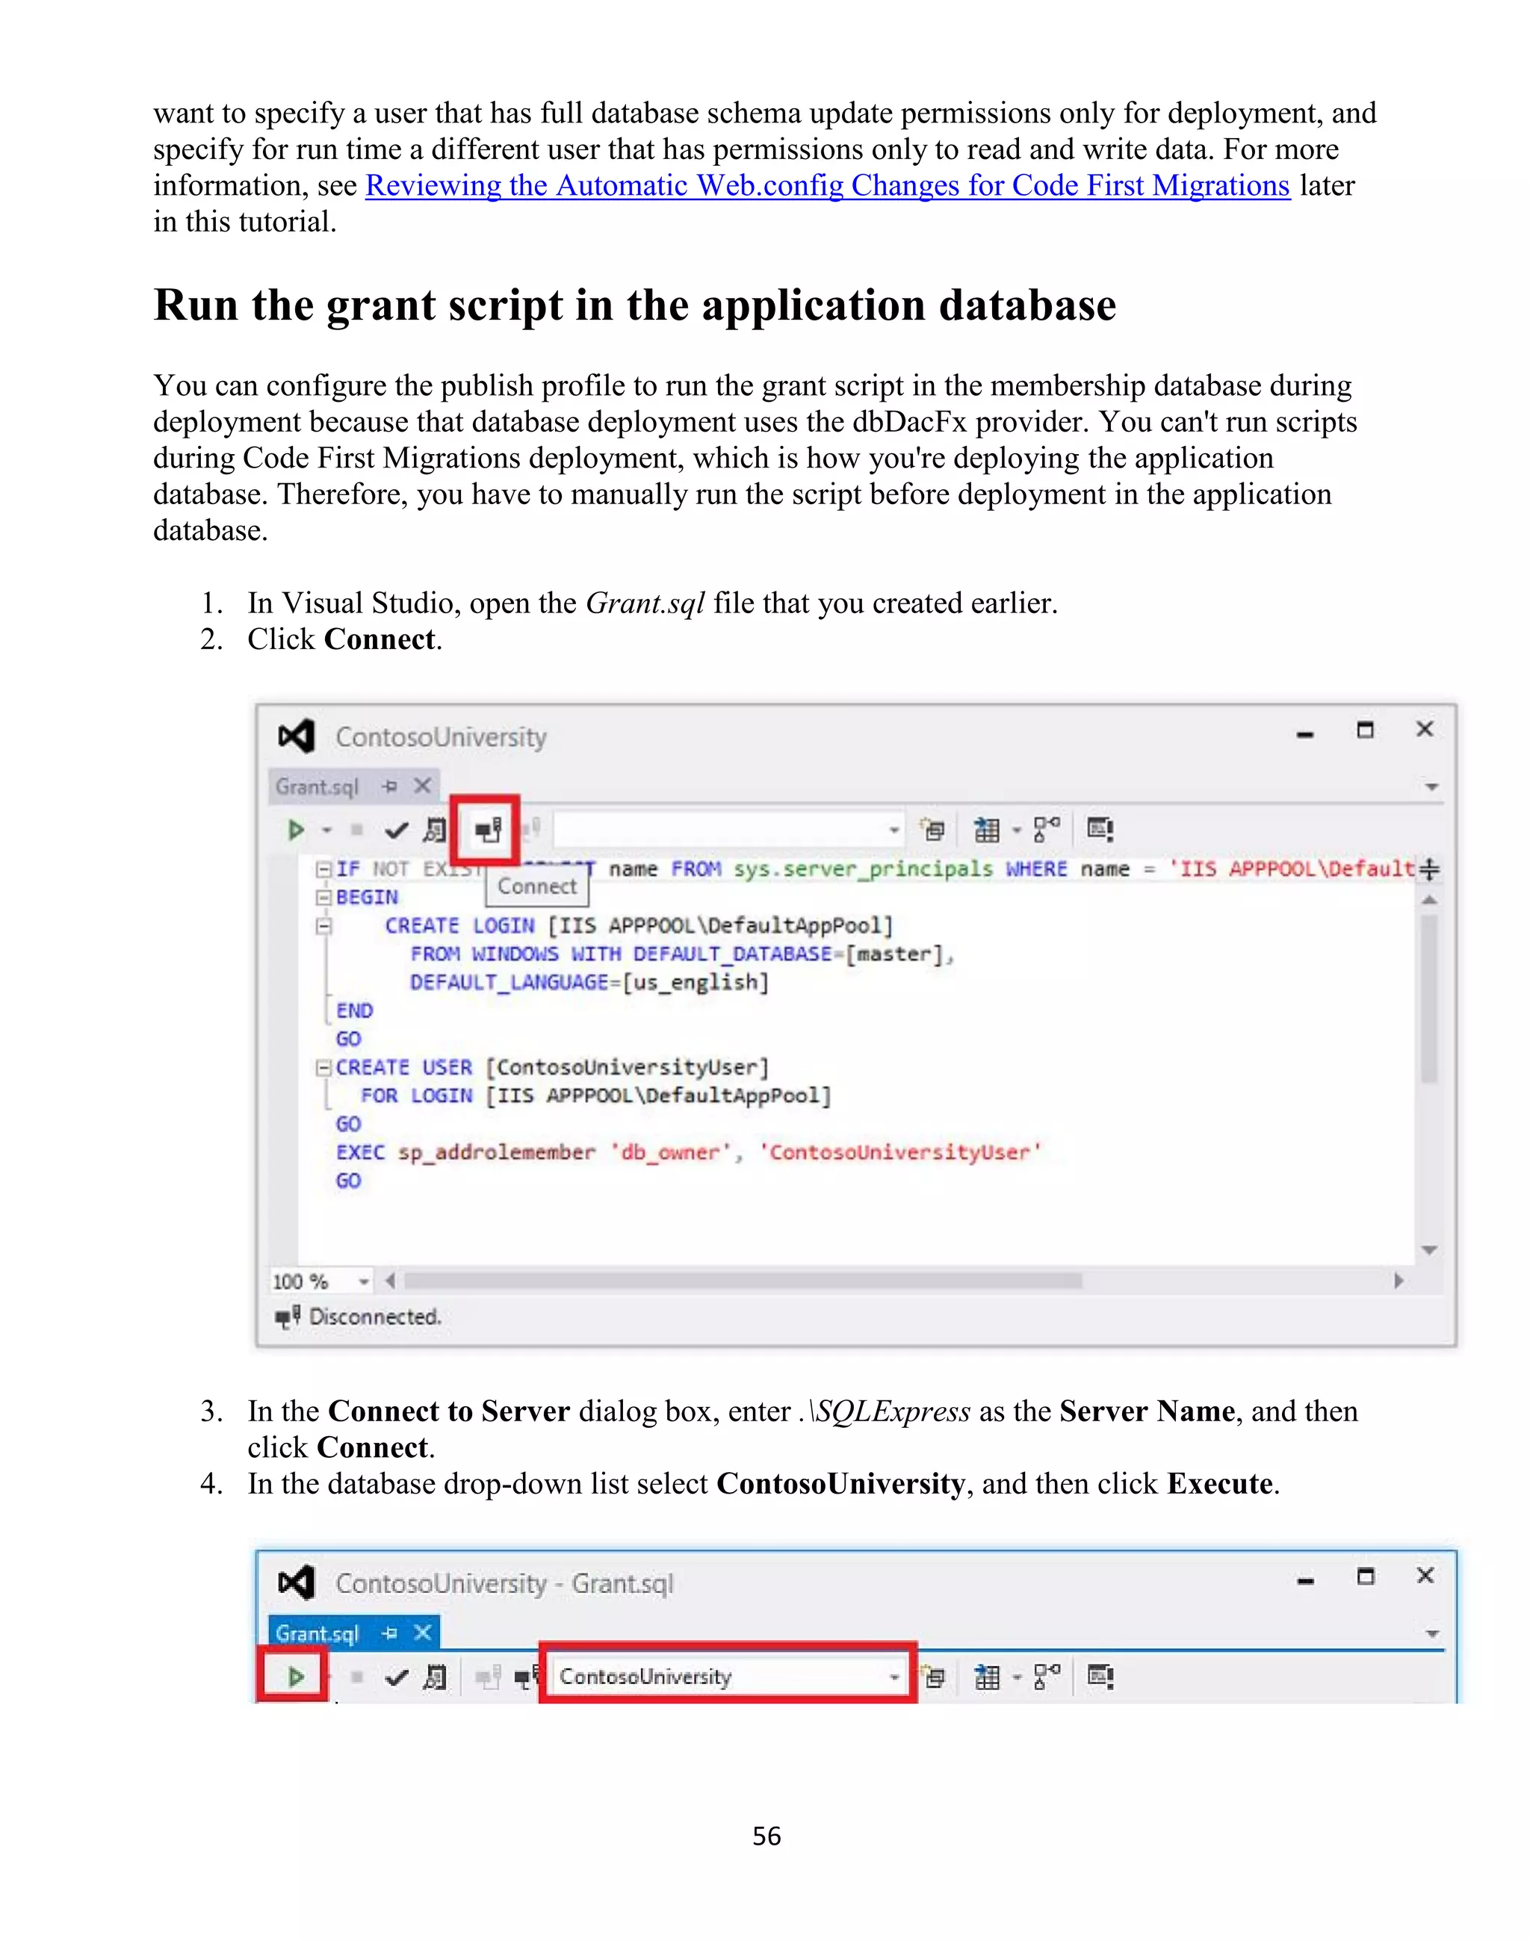Open Execute options arrow in first window toolbar
This screenshot has height=1941, width=1530.
tap(327, 830)
